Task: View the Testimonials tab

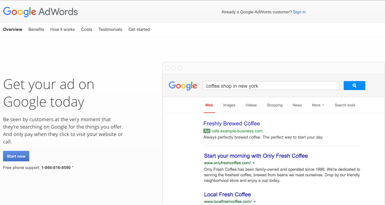Action: (x=110, y=30)
